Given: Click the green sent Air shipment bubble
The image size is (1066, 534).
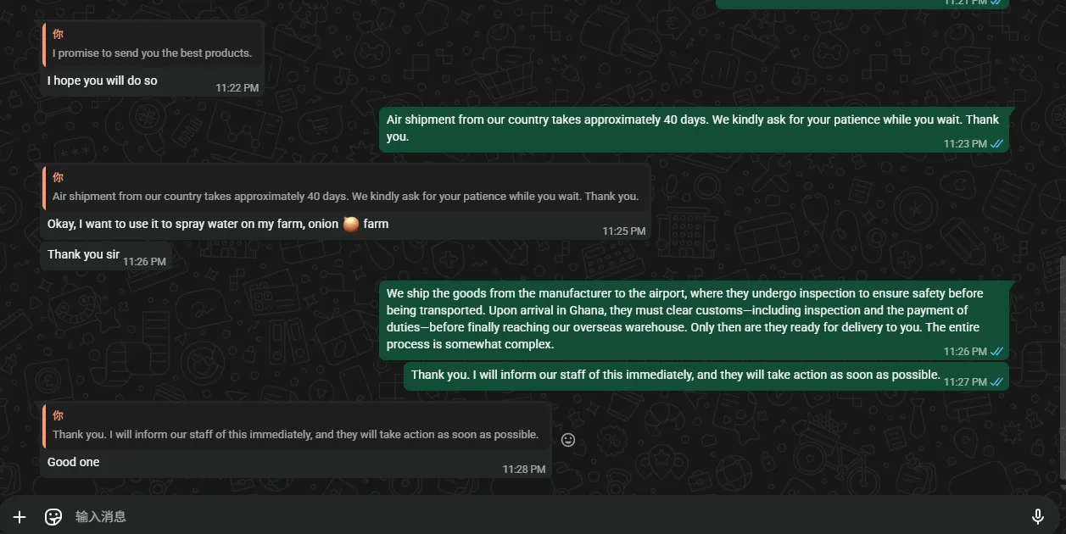Looking at the screenshot, I should pyautogui.click(x=692, y=127).
